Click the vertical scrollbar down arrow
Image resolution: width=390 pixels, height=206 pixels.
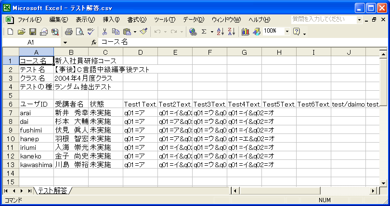[x=383, y=183]
